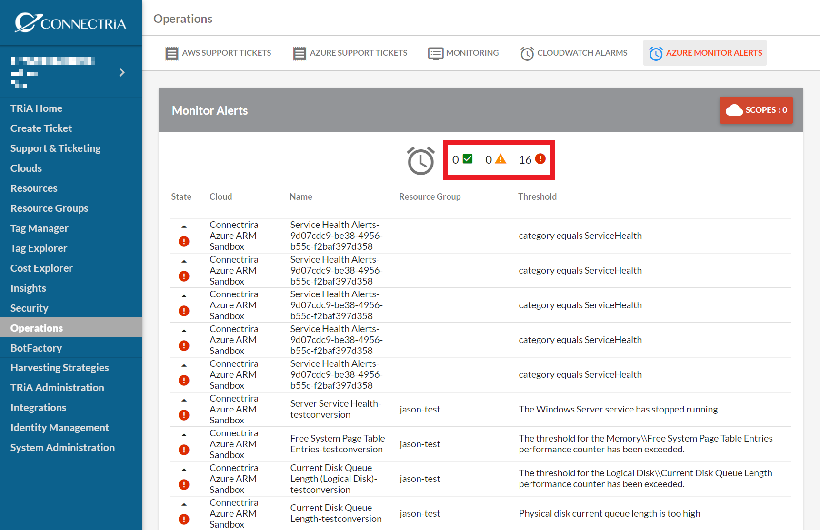The width and height of the screenshot is (820, 530).
Task: Click the Connectria logo
Action: (70, 22)
